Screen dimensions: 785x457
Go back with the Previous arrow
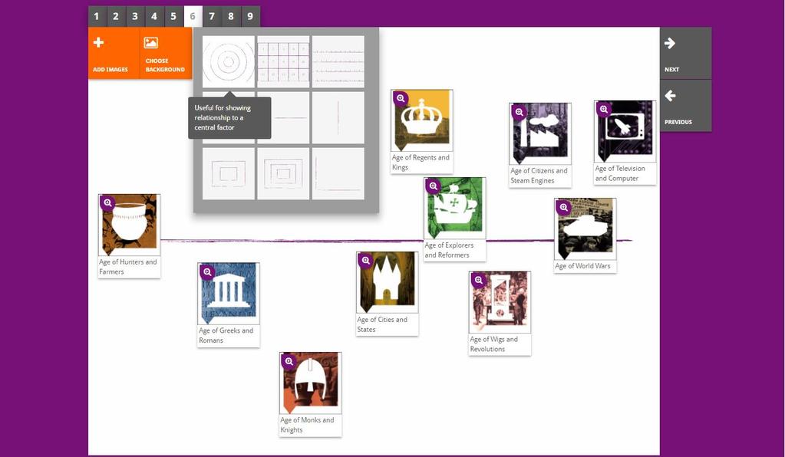[x=670, y=96]
